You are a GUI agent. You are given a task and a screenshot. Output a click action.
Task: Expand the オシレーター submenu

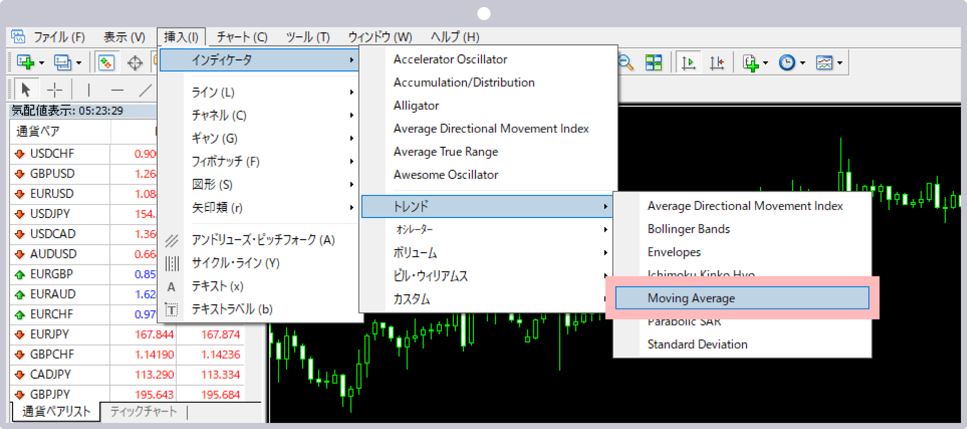coord(487,230)
